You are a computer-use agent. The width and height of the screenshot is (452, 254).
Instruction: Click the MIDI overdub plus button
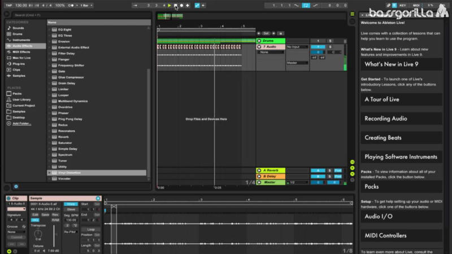[188, 5]
